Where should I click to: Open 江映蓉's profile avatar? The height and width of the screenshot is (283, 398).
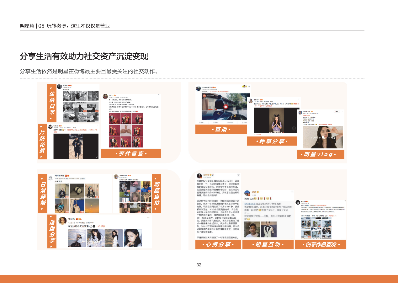(x=199, y=175)
